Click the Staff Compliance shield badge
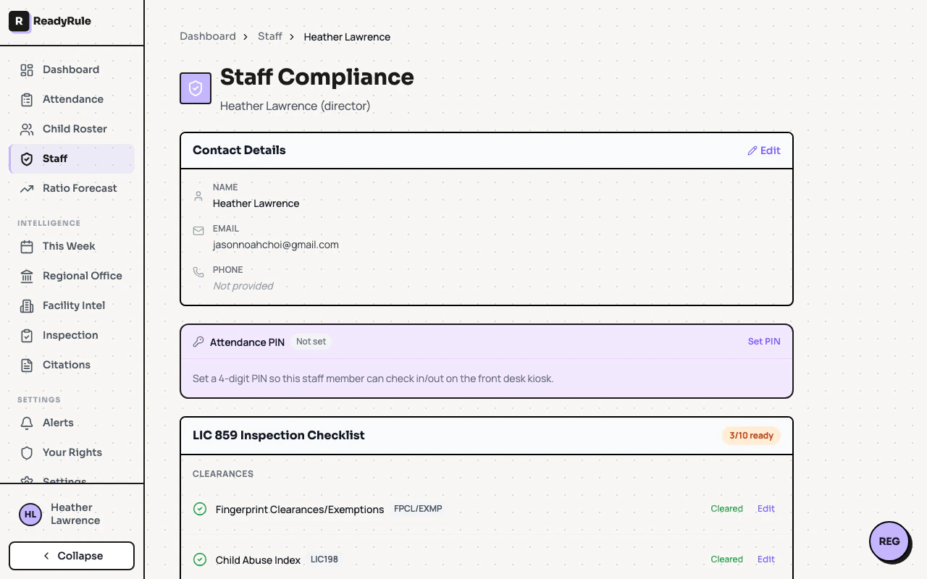 tap(195, 88)
